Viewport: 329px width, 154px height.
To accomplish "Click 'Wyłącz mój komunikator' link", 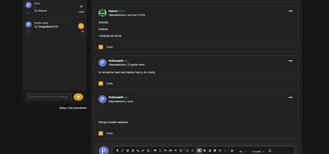I will point(73,108).
